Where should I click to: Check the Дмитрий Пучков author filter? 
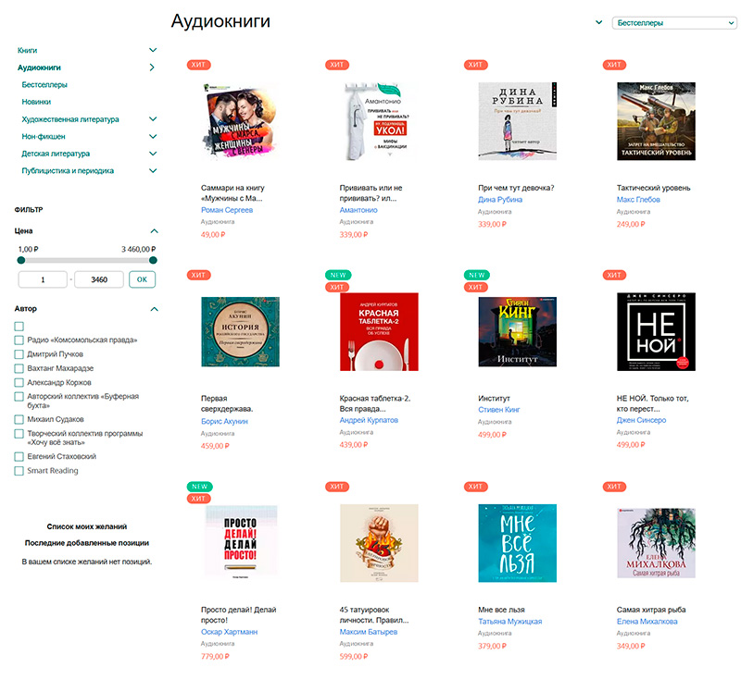click(x=19, y=354)
